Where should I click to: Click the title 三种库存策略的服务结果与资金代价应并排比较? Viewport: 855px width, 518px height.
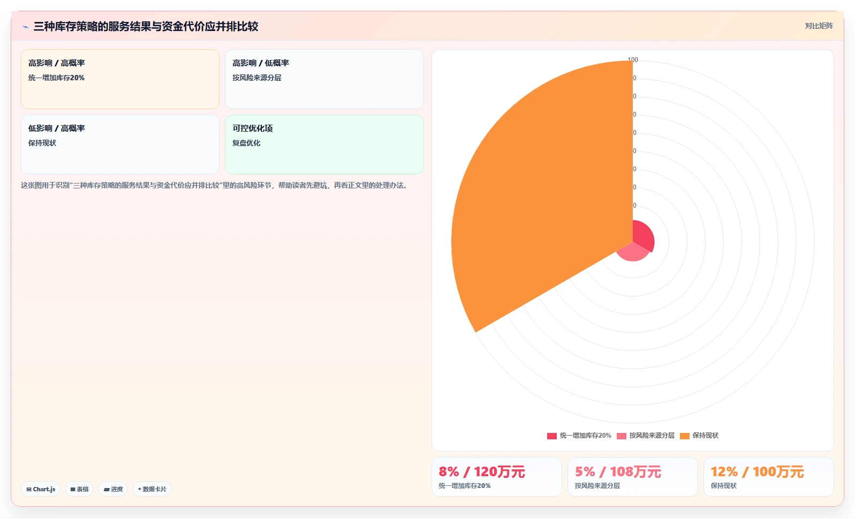coord(146,26)
